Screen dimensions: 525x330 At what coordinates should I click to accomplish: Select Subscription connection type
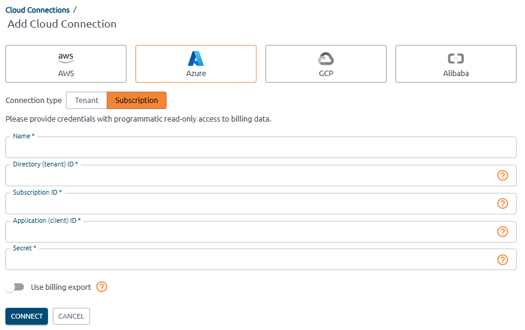(137, 100)
